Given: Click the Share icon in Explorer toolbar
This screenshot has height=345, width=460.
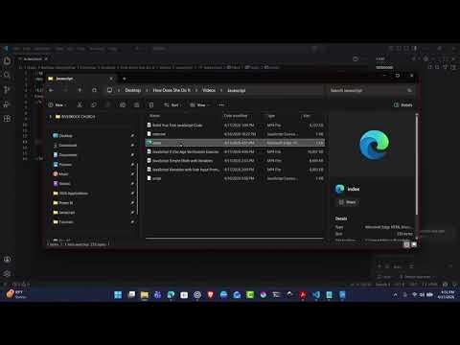Looking at the screenshot, I should (136, 104).
